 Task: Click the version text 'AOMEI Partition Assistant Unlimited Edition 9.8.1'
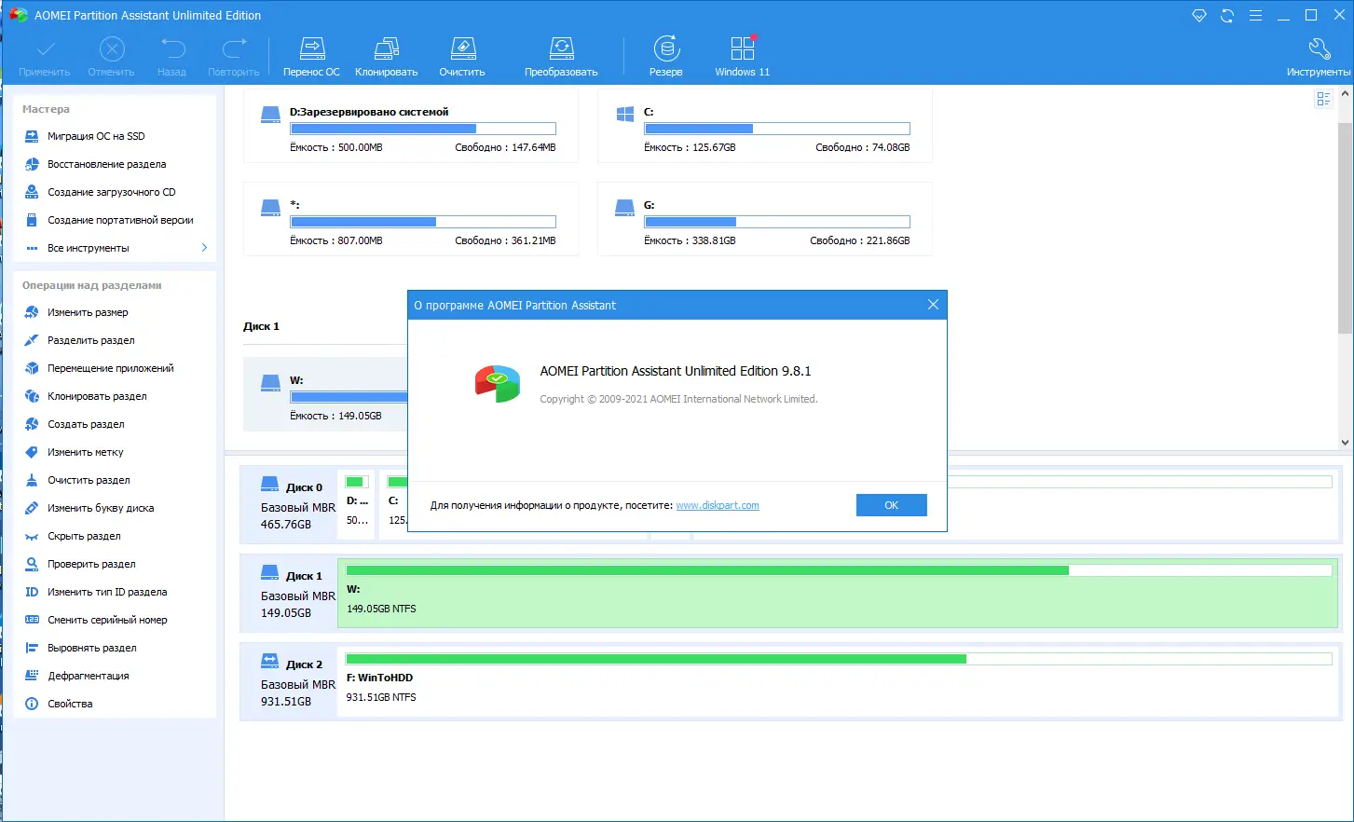pos(676,371)
